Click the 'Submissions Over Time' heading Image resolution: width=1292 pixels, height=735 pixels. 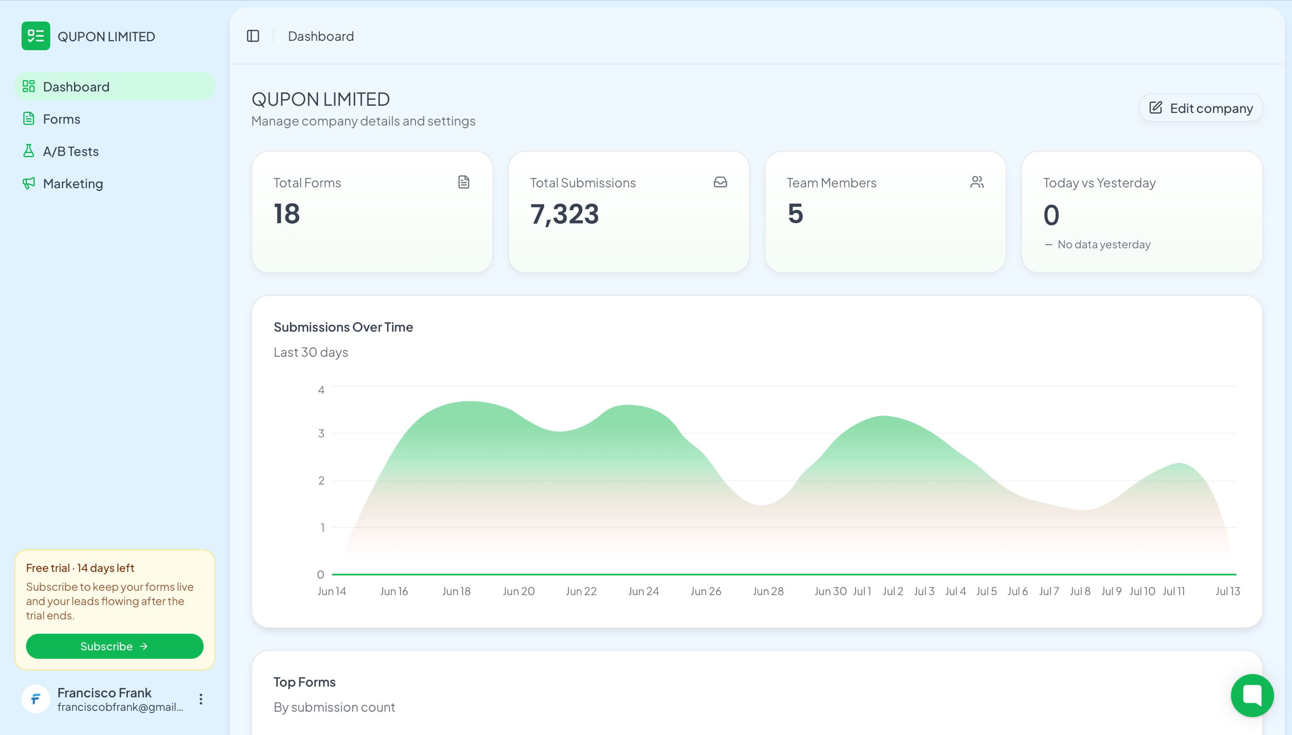pos(344,327)
